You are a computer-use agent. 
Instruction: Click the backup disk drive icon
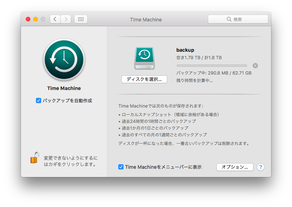tap(145, 58)
